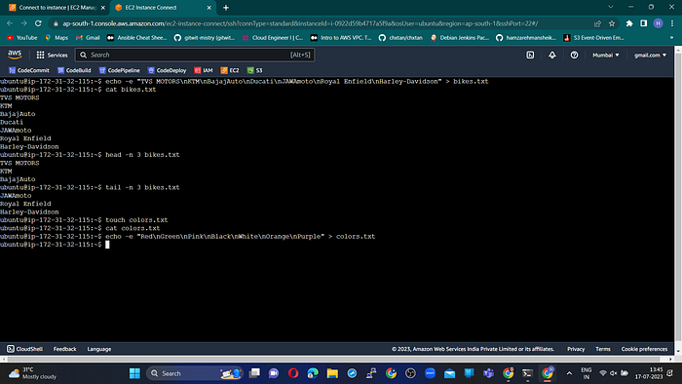The width and height of the screenshot is (682, 384).
Task: Open the CodeCommit shortcut
Action: [29, 70]
